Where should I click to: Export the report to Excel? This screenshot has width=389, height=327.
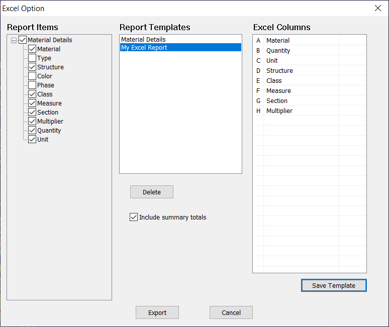tap(157, 312)
